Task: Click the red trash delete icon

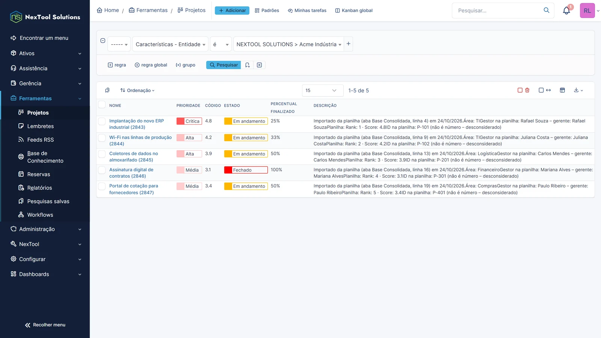Action: [527, 90]
